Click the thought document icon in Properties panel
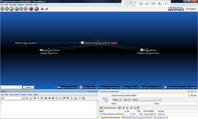The image size is (198, 119). (x=105, y=99)
